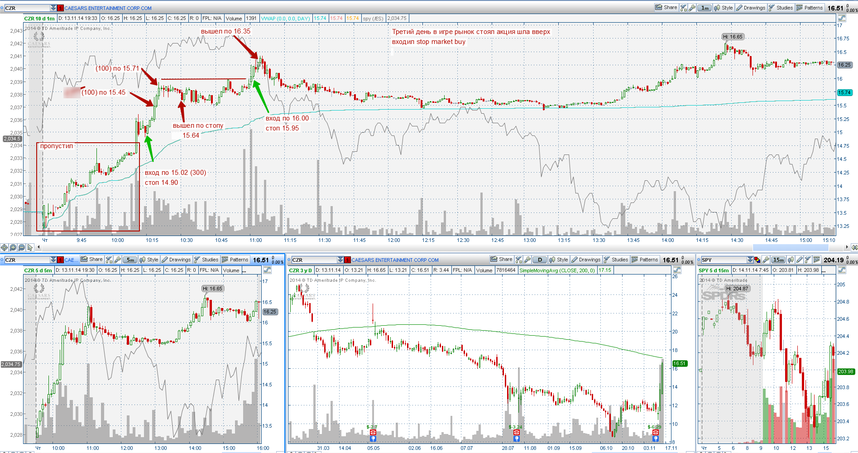
Task: Click the VWAP (0.0, 0.0, DAY) study label
Action: tap(286, 19)
